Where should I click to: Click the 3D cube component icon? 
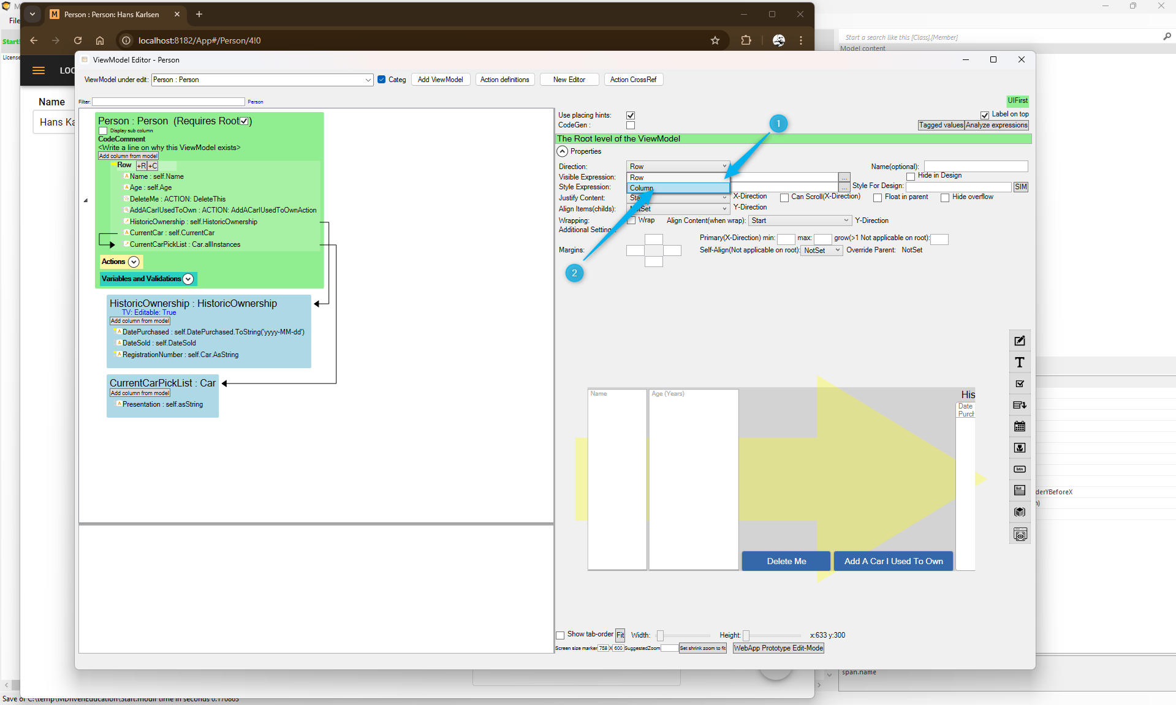[1020, 512]
